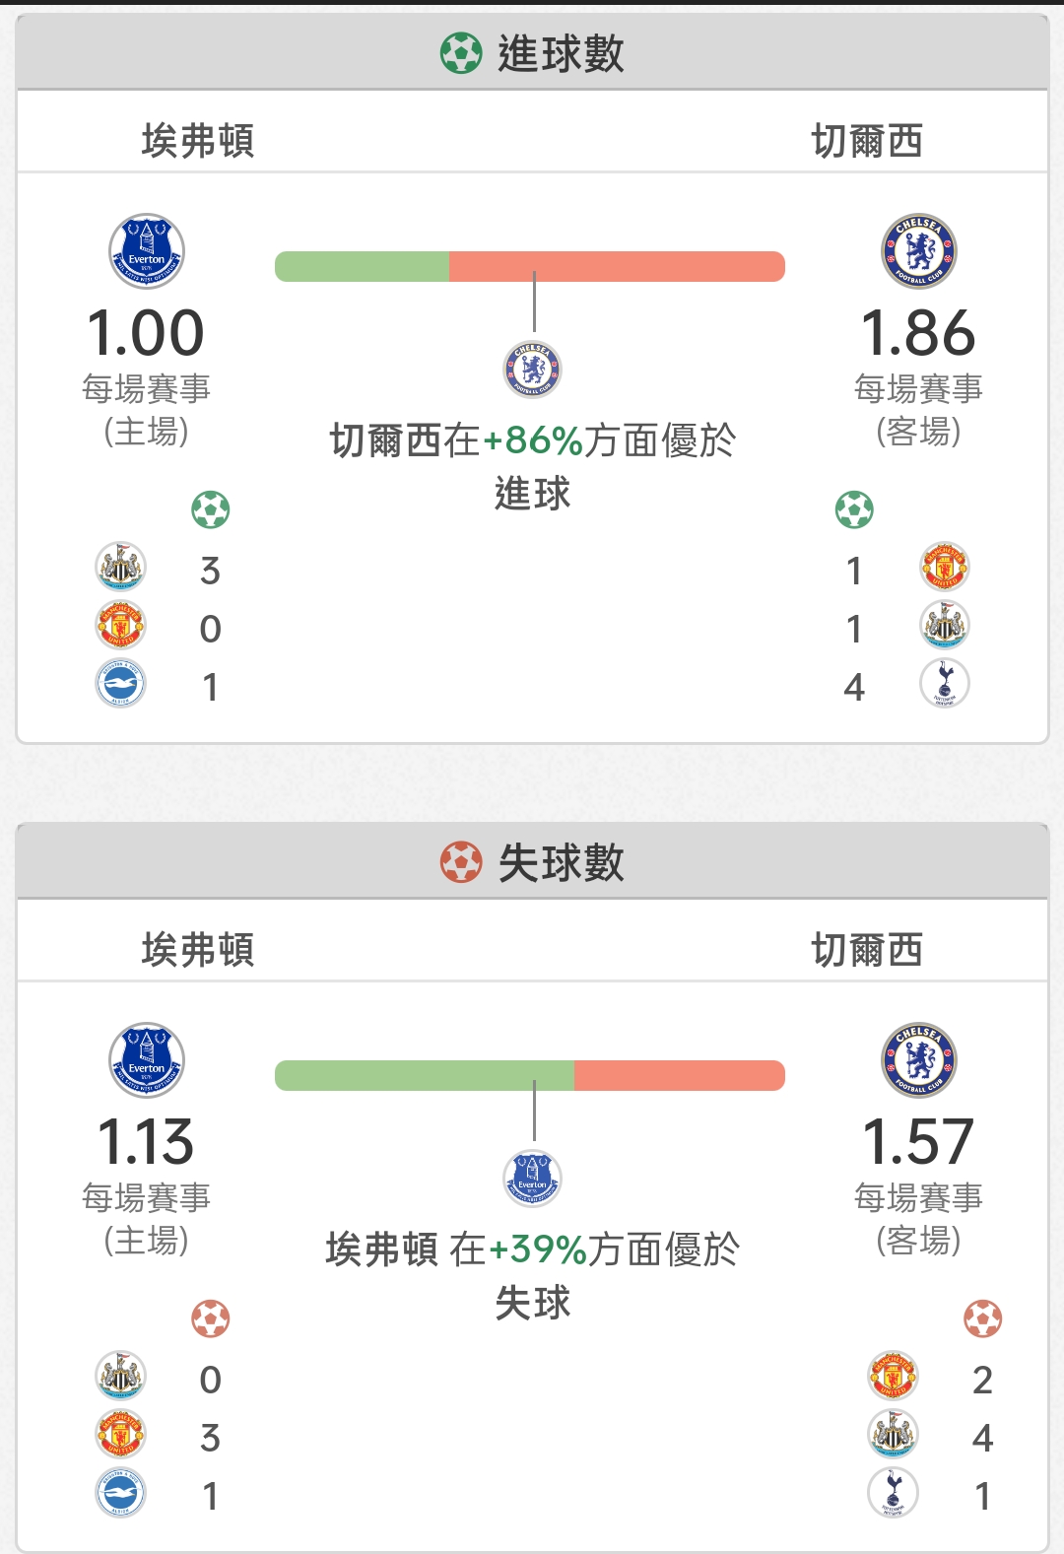1064x1554 pixels.
Task: Click Manchester United crest beside 3 conceded
Action: 120,1435
